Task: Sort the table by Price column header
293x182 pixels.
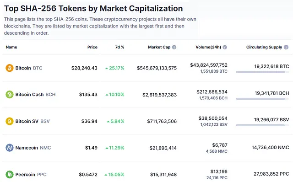Action: click(92, 47)
